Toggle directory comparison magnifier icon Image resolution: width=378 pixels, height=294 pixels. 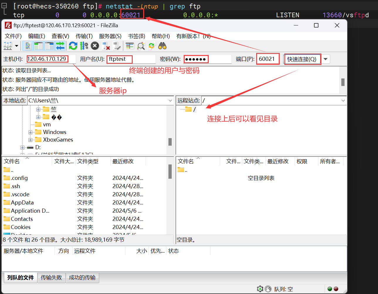(141, 46)
